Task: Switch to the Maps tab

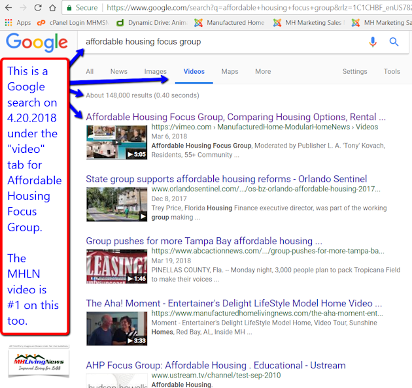Action: click(x=230, y=71)
